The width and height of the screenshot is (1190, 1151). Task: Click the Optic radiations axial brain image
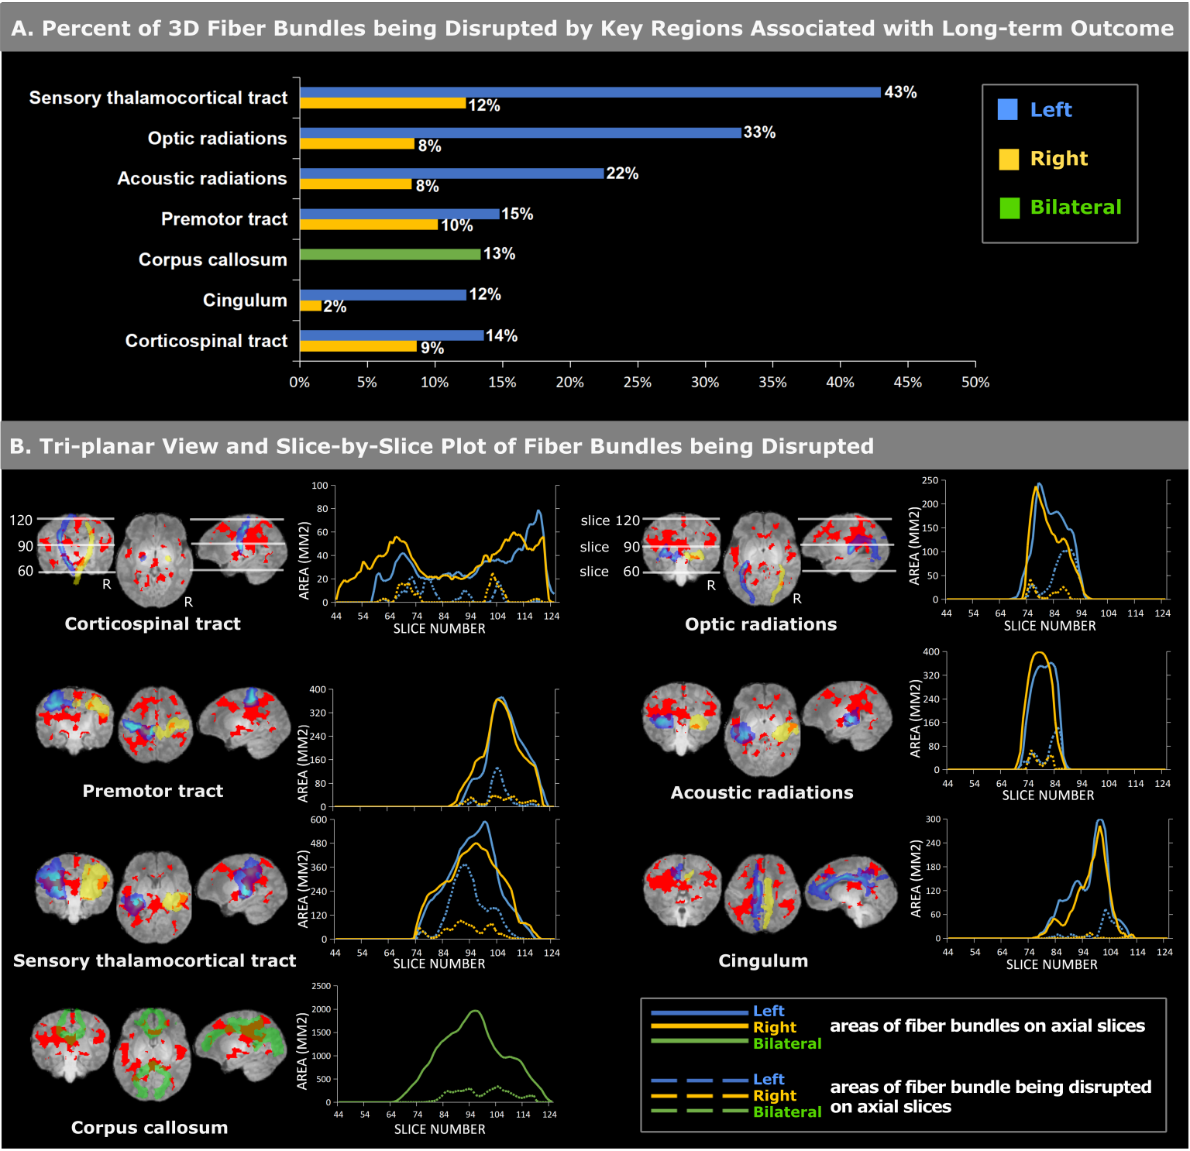tap(765, 558)
